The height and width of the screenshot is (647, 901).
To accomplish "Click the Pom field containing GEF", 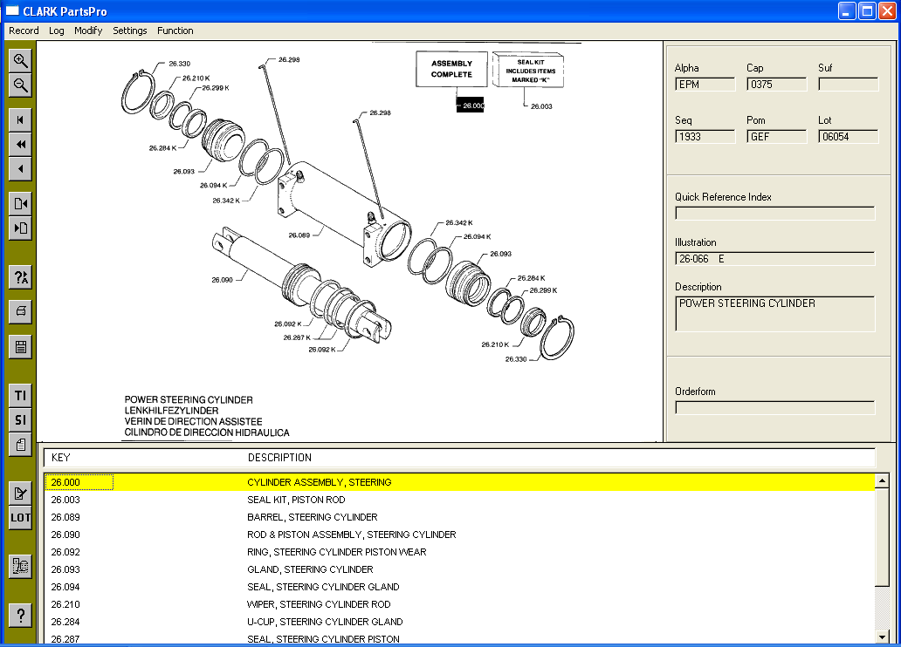I will click(777, 137).
